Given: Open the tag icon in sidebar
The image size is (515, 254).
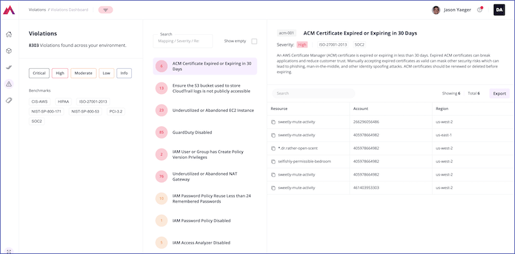Looking at the screenshot, I should 9,100.
